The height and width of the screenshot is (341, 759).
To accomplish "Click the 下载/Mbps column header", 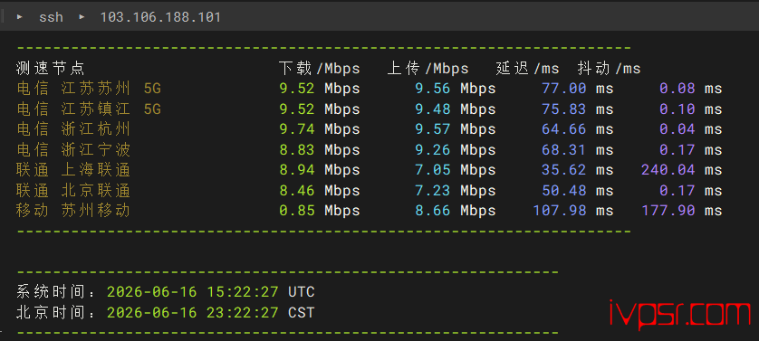I will pyautogui.click(x=320, y=69).
